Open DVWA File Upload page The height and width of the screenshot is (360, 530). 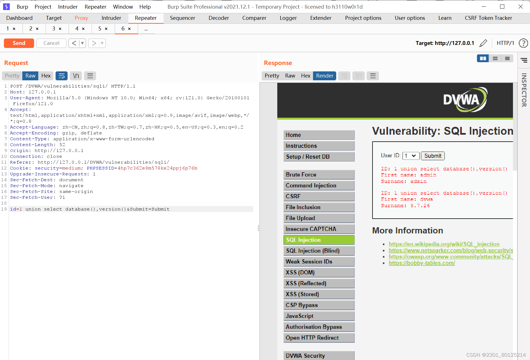319,218
